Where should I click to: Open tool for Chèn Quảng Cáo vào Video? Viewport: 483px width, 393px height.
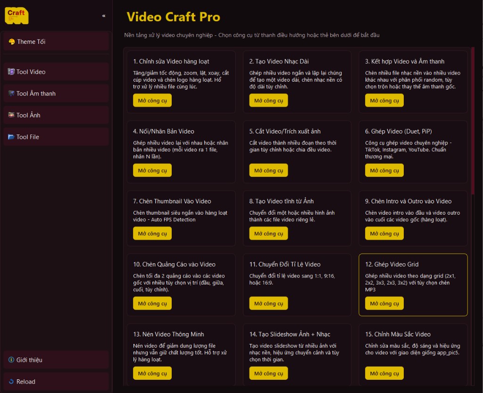click(152, 303)
